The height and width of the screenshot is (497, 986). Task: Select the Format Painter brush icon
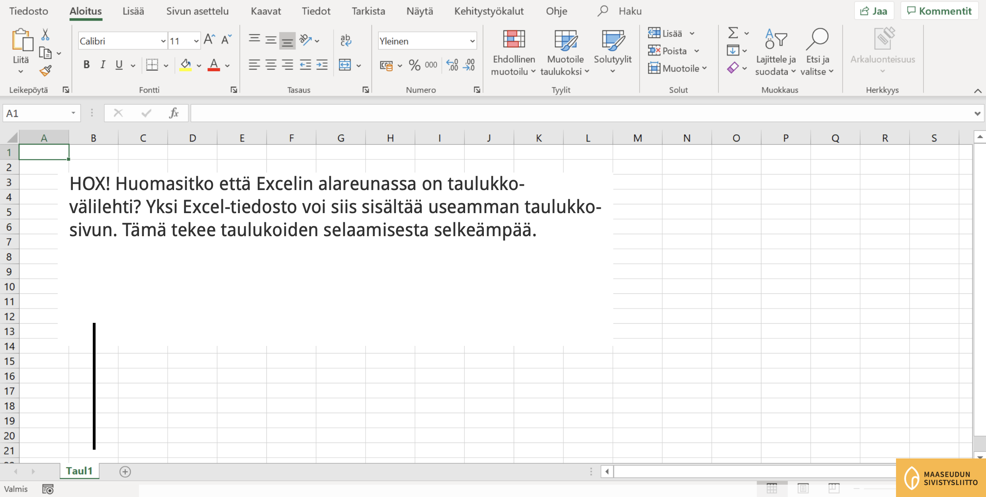(x=45, y=71)
